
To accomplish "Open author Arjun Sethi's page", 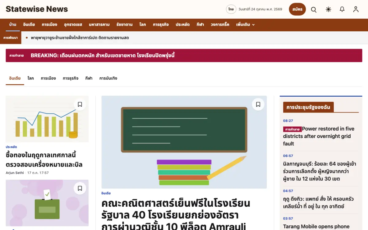I will (x=15, y=173).
